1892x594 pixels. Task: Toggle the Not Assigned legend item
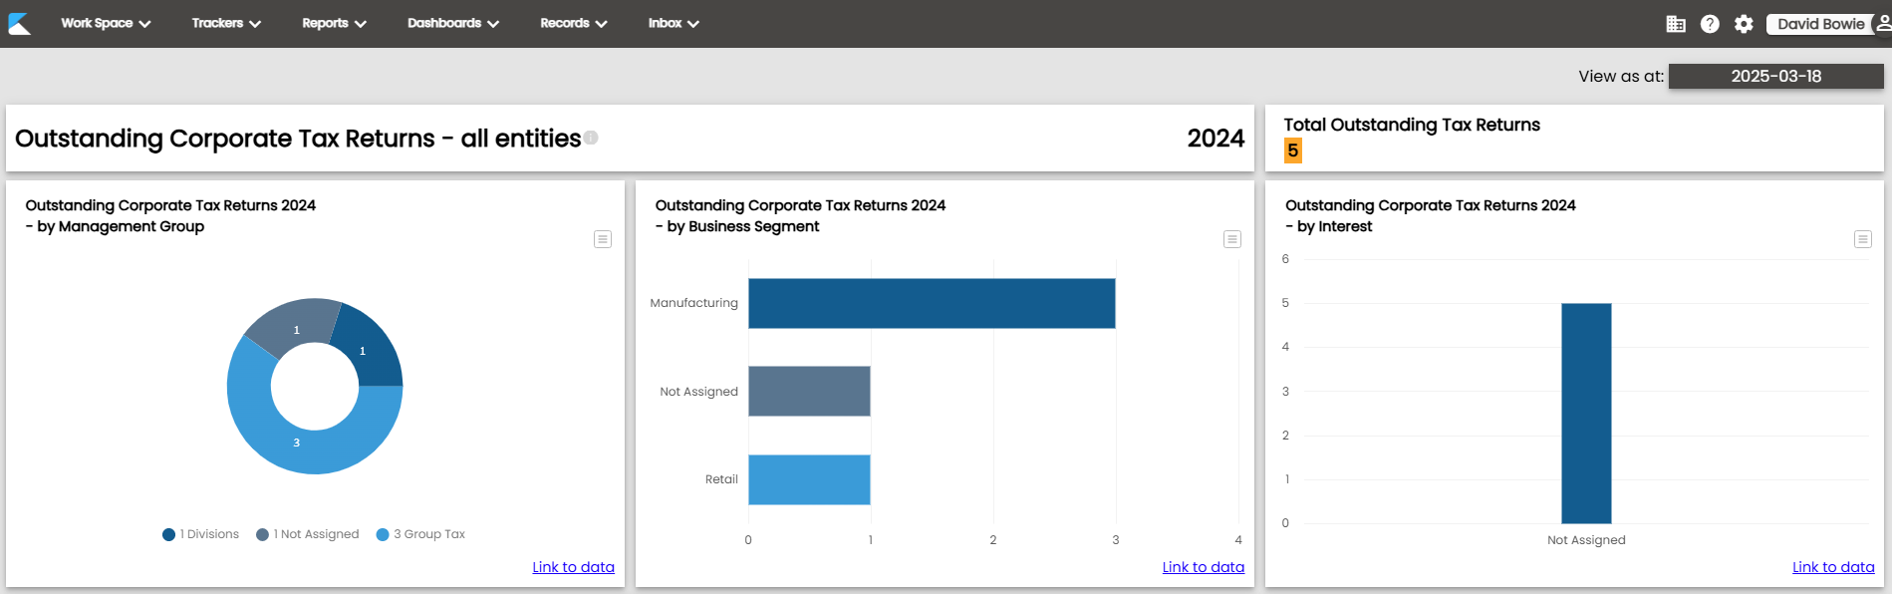point(308,534)
